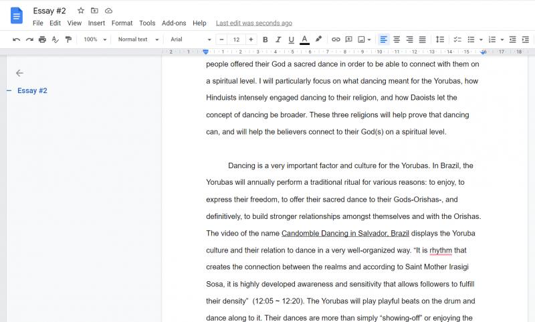This screenshot has height=322, width=535.
Task: Toggle Bold formatting
Action: (265, 39)
